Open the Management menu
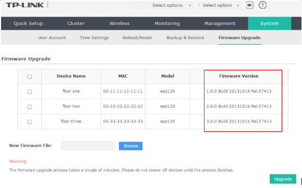302x188 pixels. click(x=220, y=23)
